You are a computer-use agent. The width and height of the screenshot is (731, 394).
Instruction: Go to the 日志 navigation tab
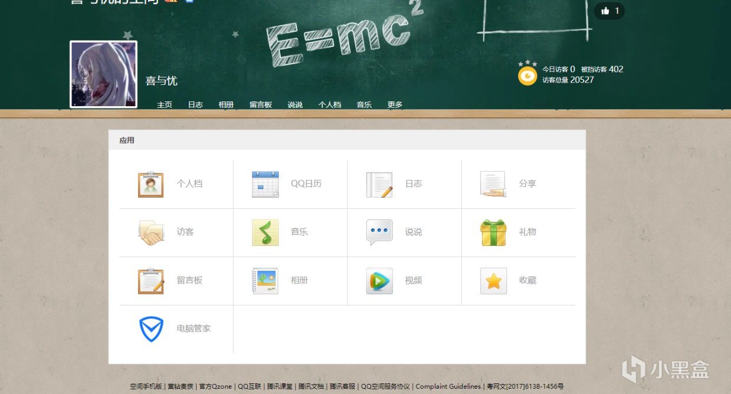(195, 104)
